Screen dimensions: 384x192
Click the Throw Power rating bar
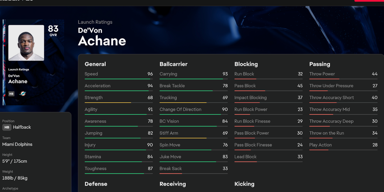[x=343, y=79]
